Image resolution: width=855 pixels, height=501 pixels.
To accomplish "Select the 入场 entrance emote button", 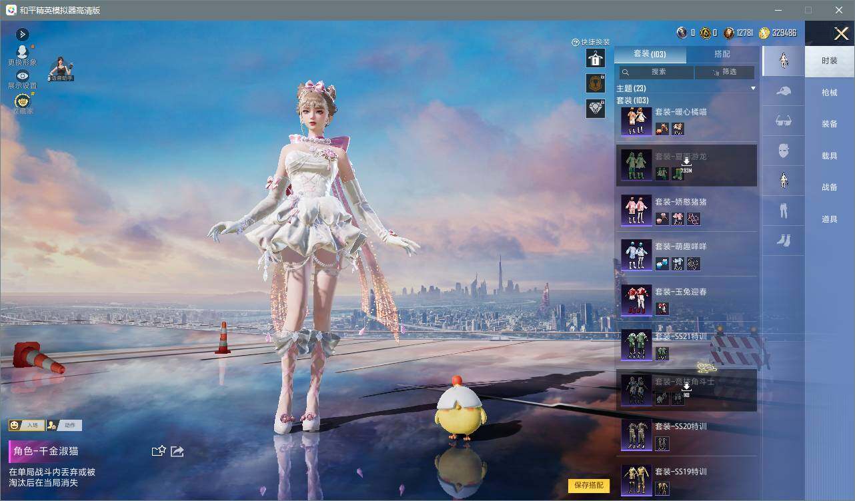I will (x=26, y=425).
